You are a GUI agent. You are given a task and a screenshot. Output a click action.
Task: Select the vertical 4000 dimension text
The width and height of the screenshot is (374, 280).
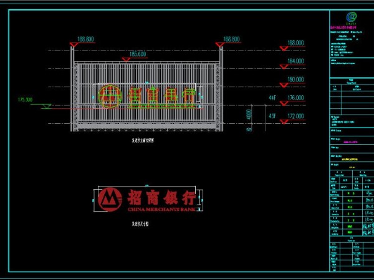(x=249, y=114)
